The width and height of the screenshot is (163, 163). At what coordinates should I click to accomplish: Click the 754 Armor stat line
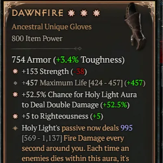[68, 60]
